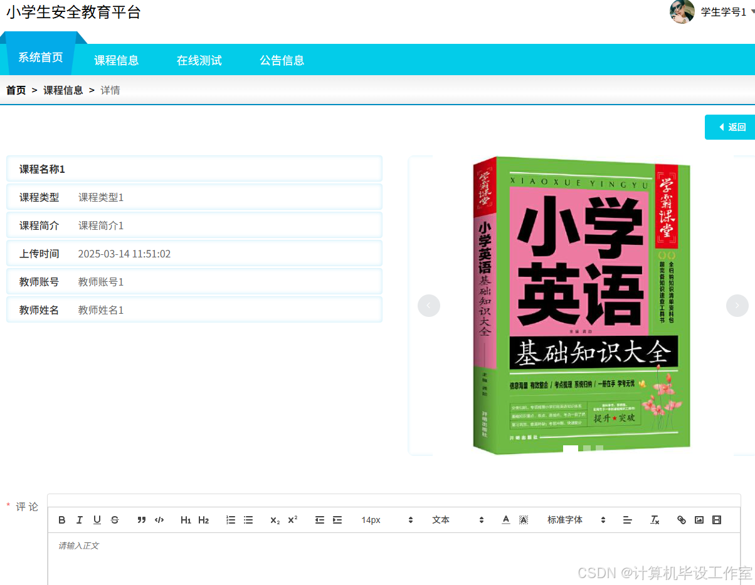This screenshot has width=755, height=585.
Task: Open the 标准字体 font family dropdown
Action: (576, 520)
